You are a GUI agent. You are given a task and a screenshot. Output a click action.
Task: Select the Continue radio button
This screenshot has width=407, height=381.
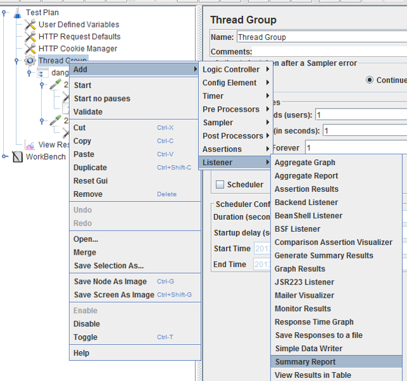370,80
